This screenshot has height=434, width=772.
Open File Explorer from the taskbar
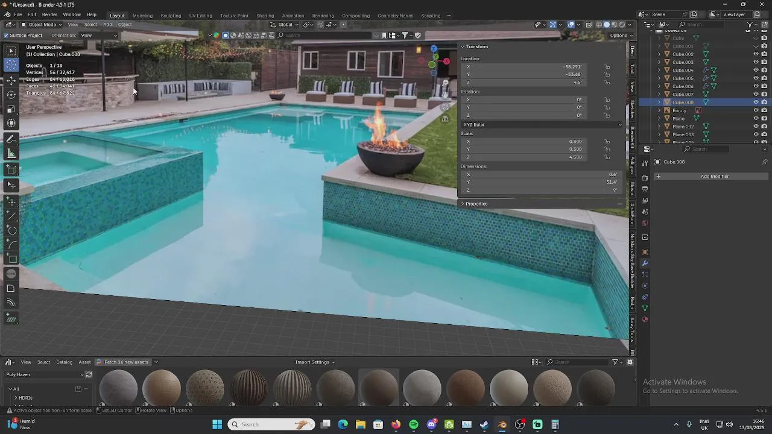tap(360, 424)
